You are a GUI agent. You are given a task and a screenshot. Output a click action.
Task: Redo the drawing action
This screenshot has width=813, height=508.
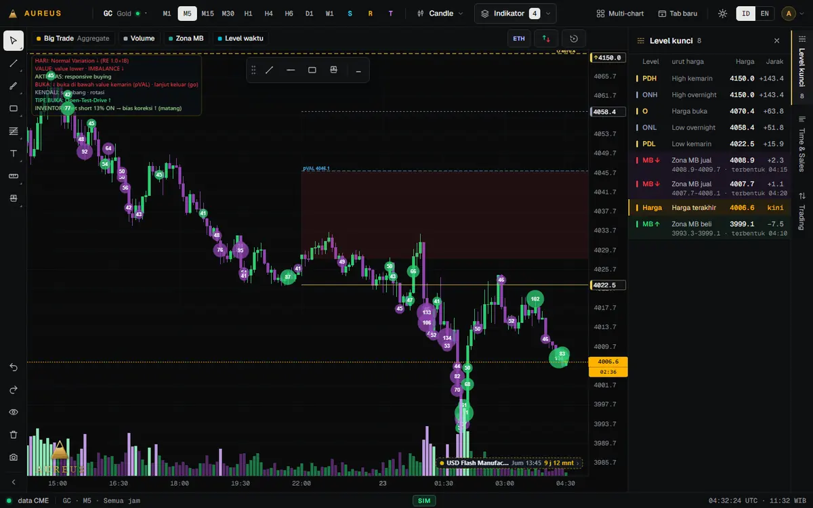(14, 389)
